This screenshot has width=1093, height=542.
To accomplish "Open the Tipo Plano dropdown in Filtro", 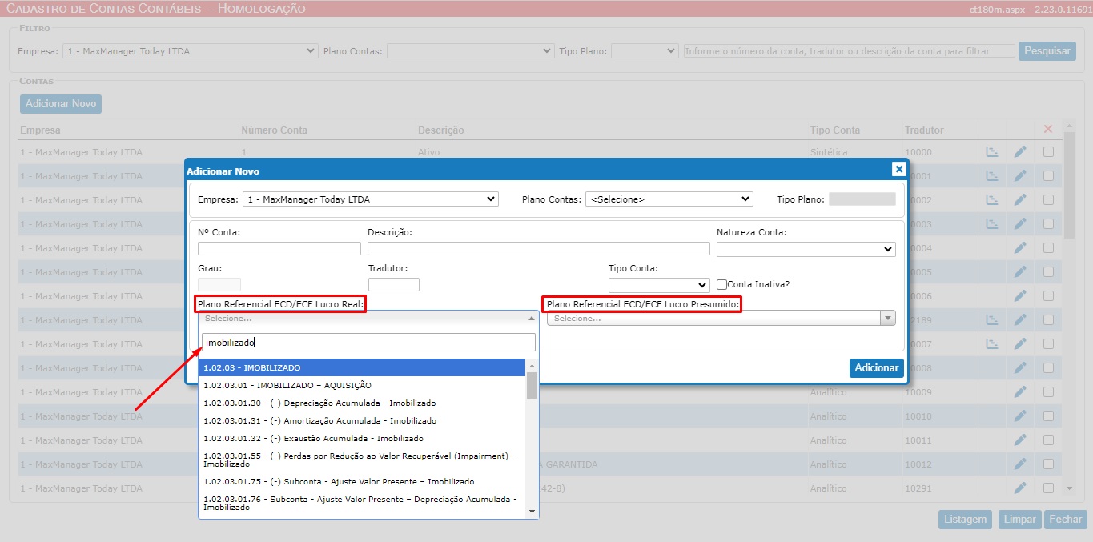I will (645, 51).
